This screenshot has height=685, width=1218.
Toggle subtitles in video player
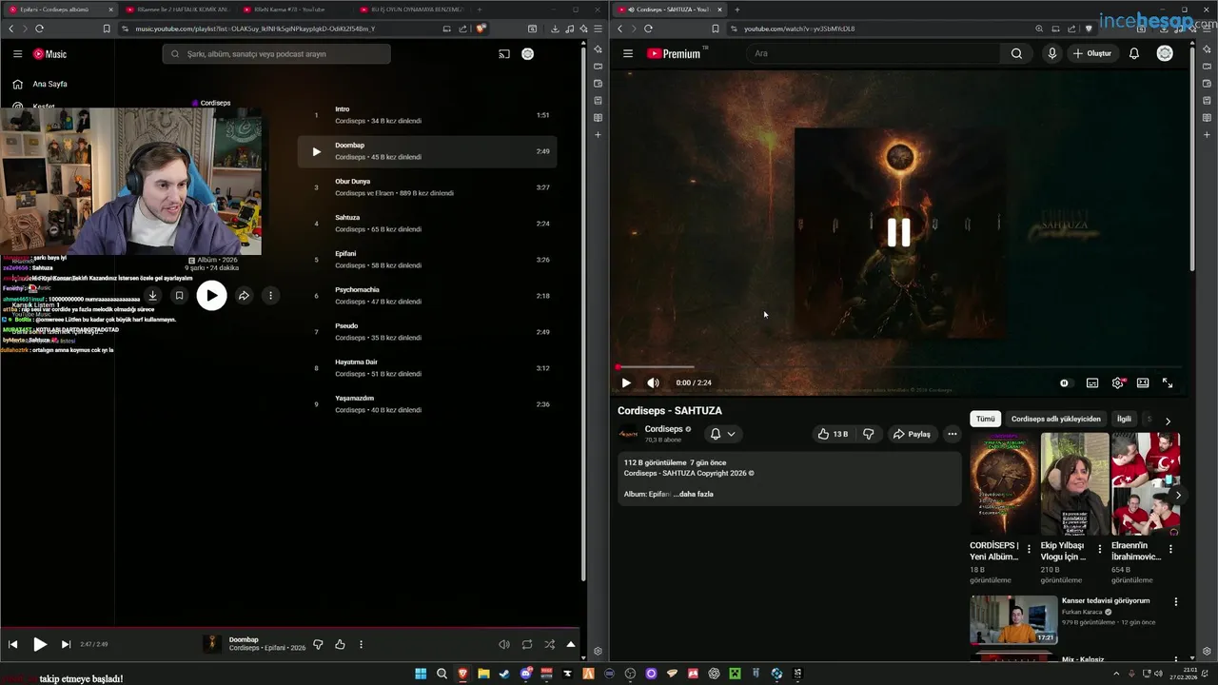(1092, 383)
